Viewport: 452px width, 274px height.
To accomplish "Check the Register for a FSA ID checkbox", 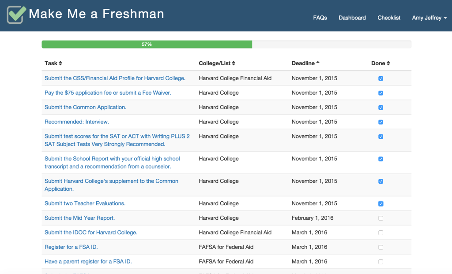I will point(380,247).
